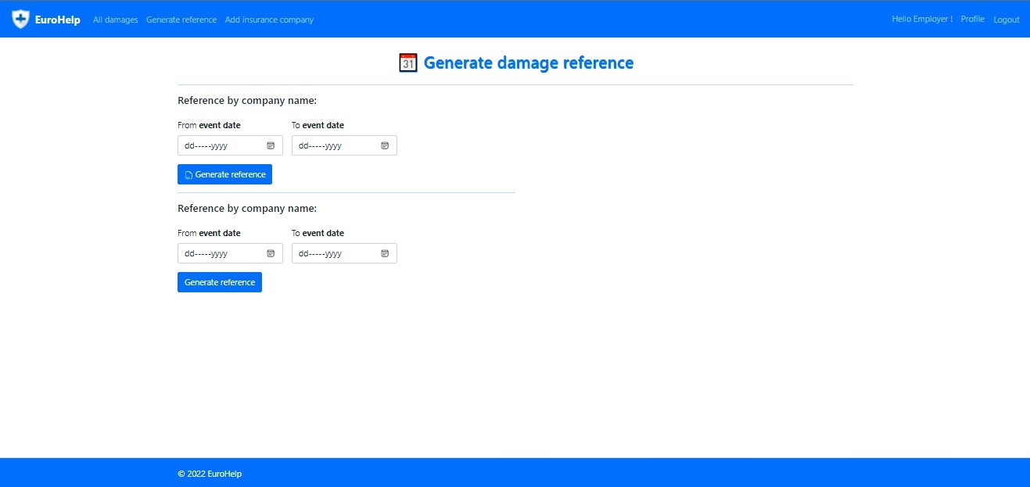Go to Add insurance company
Viewport: 1030px width, 487px height.
coord(269,20)
